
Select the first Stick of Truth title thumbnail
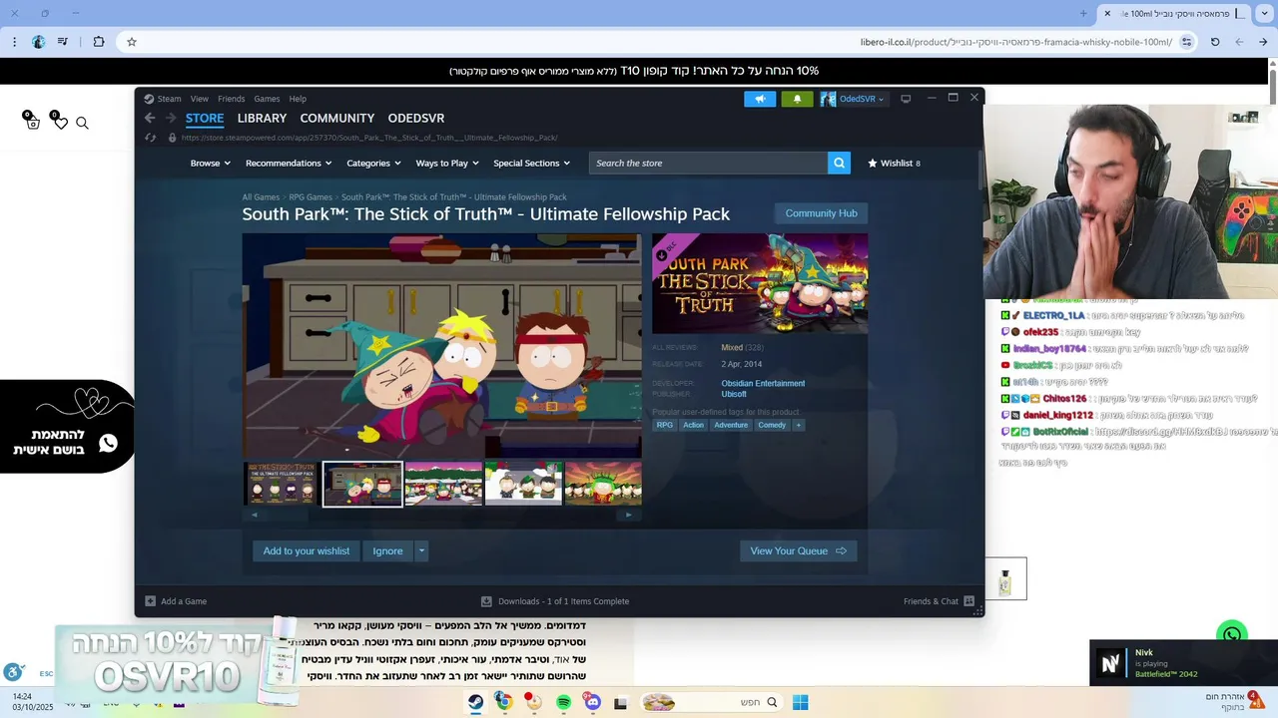(x=281, y=484)
